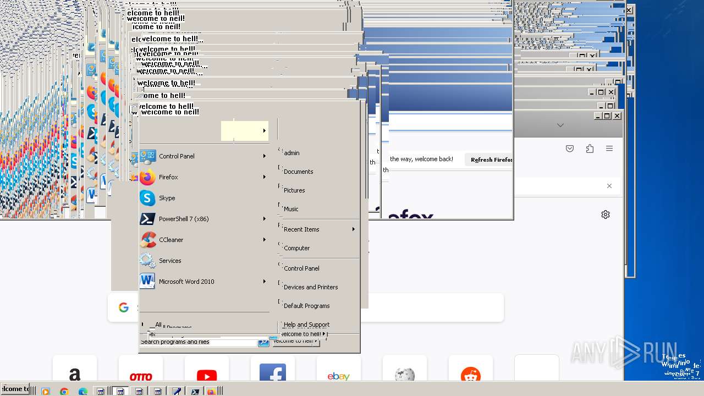Open the Amazon shortcut tile
704x396 pixels.
pos(75,369)
